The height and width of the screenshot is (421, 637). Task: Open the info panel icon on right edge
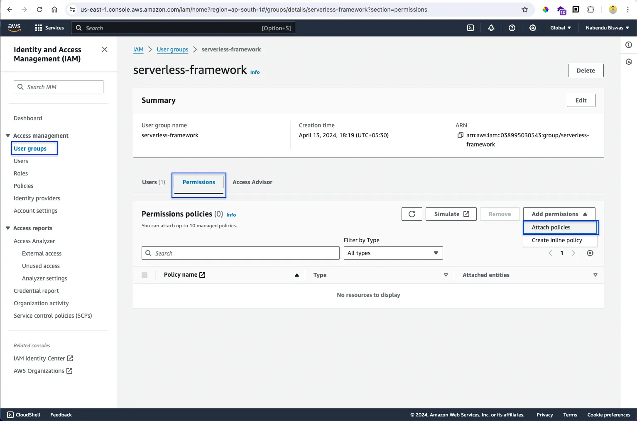click(629, 45)
